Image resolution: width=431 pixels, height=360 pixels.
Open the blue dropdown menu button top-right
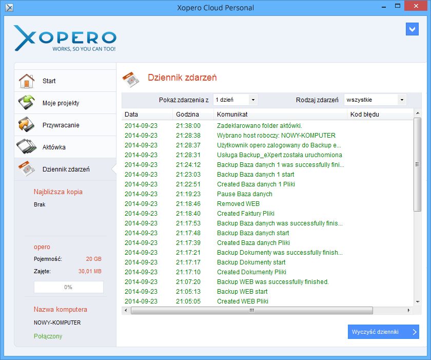click(412, 29)
